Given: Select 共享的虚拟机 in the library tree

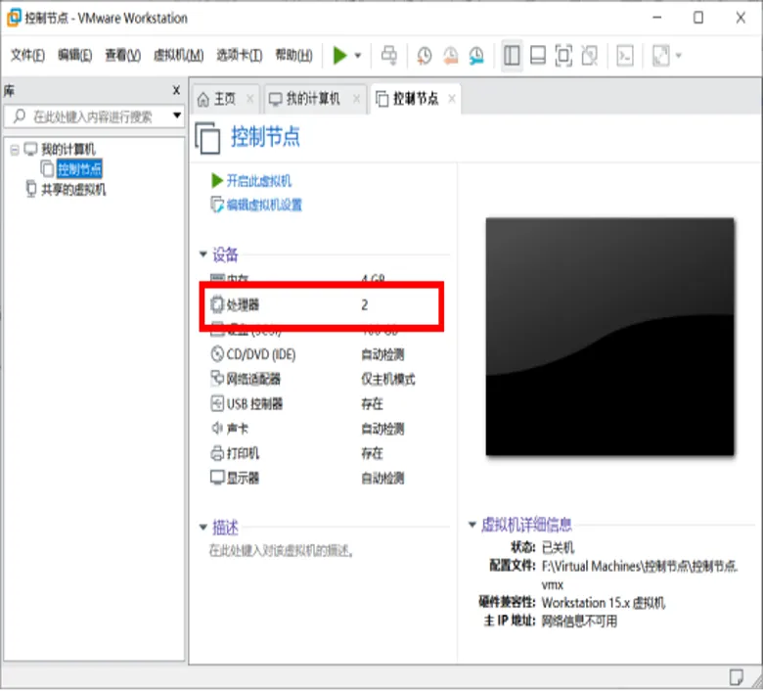Looking at the screenshot, I should pyautogui.click(x=73, y=189).
